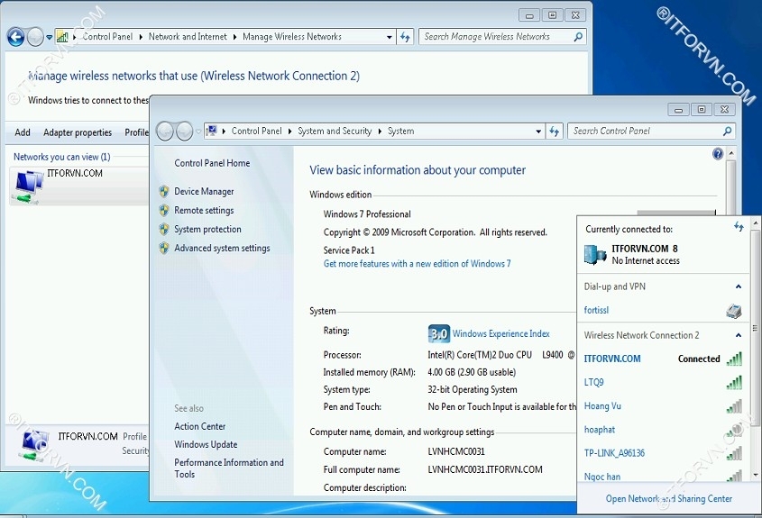Open Control Panel Home
The width and height of the screenshot is (762, 518).
point(212,163)
